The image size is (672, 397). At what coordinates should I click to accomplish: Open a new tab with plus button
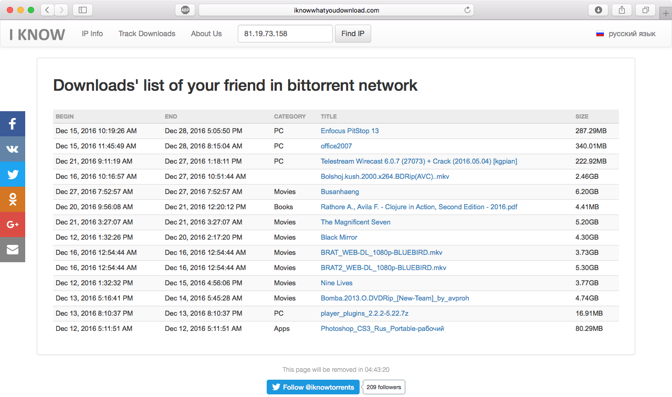click(x=666, y=14)
